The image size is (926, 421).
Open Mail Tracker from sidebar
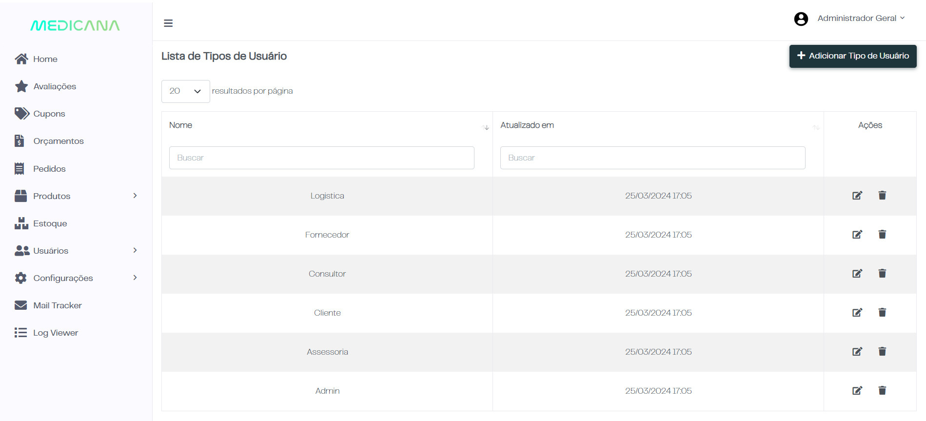(57, 305)
